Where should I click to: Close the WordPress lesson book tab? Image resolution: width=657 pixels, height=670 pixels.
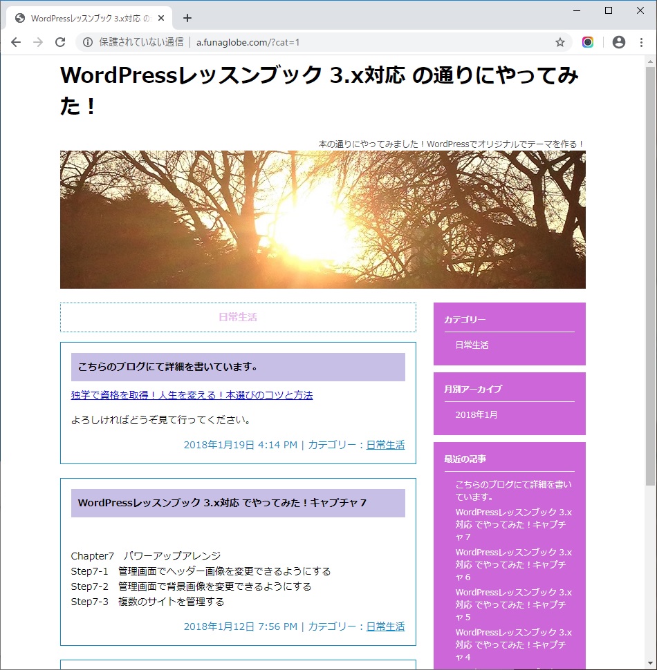tap(161, 18)
